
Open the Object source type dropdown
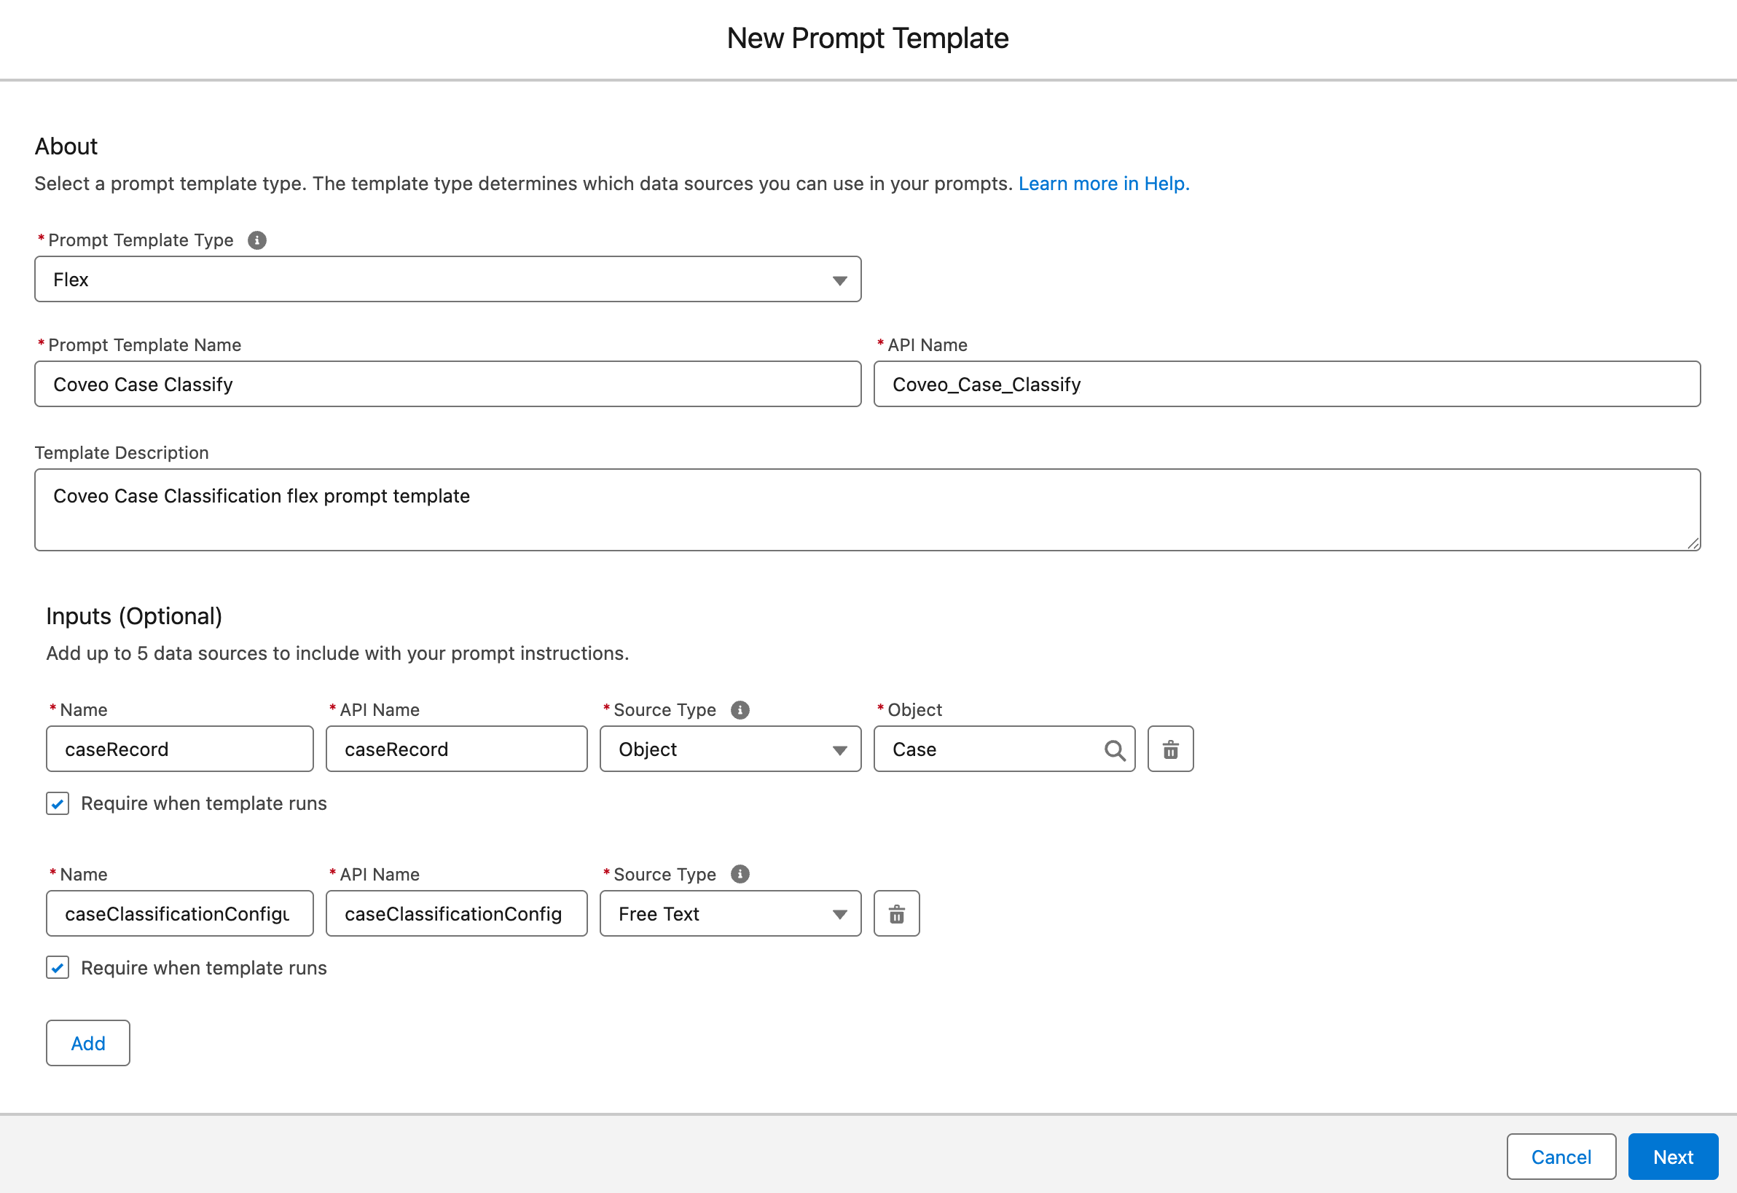click(x=730, y=749)
